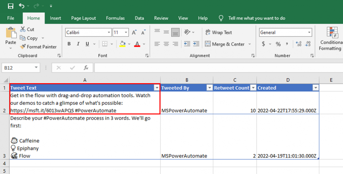Open Tweeted By filter dropdown
This screenshot has height=174, width=343.
[210, 88]
